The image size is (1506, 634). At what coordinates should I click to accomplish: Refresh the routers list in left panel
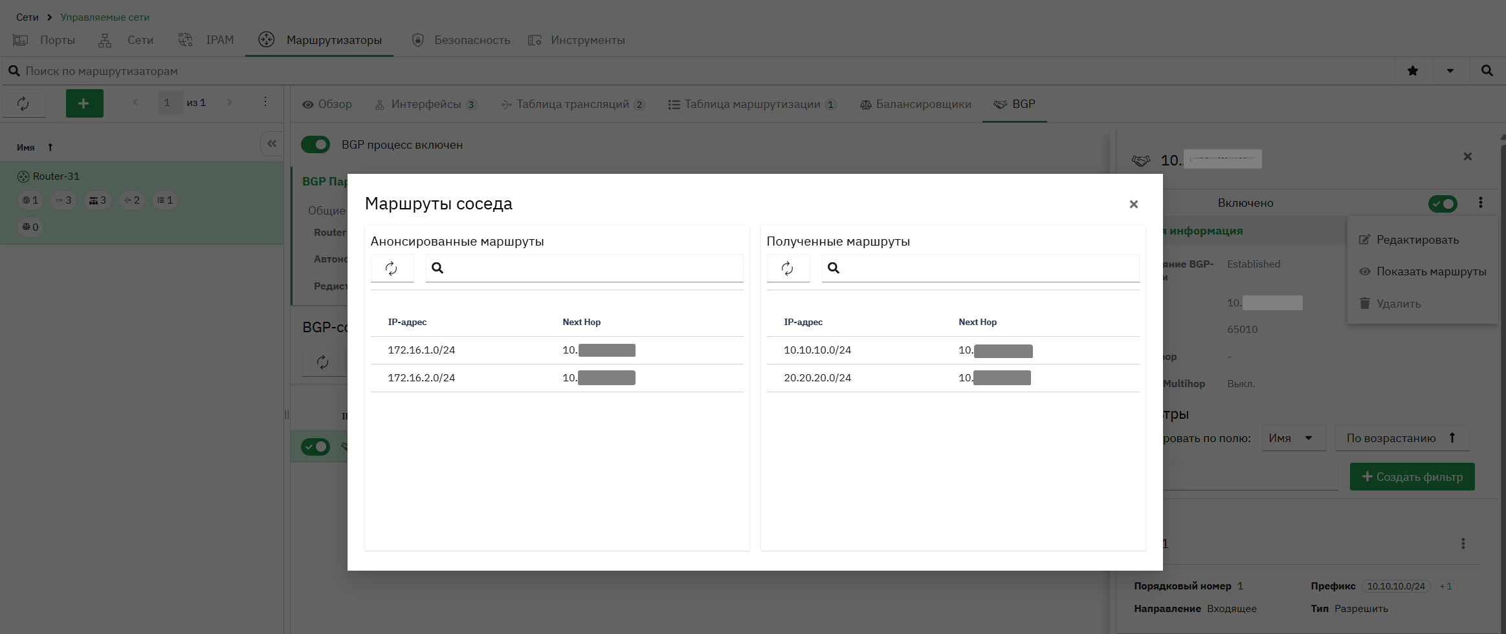[23, 103]
